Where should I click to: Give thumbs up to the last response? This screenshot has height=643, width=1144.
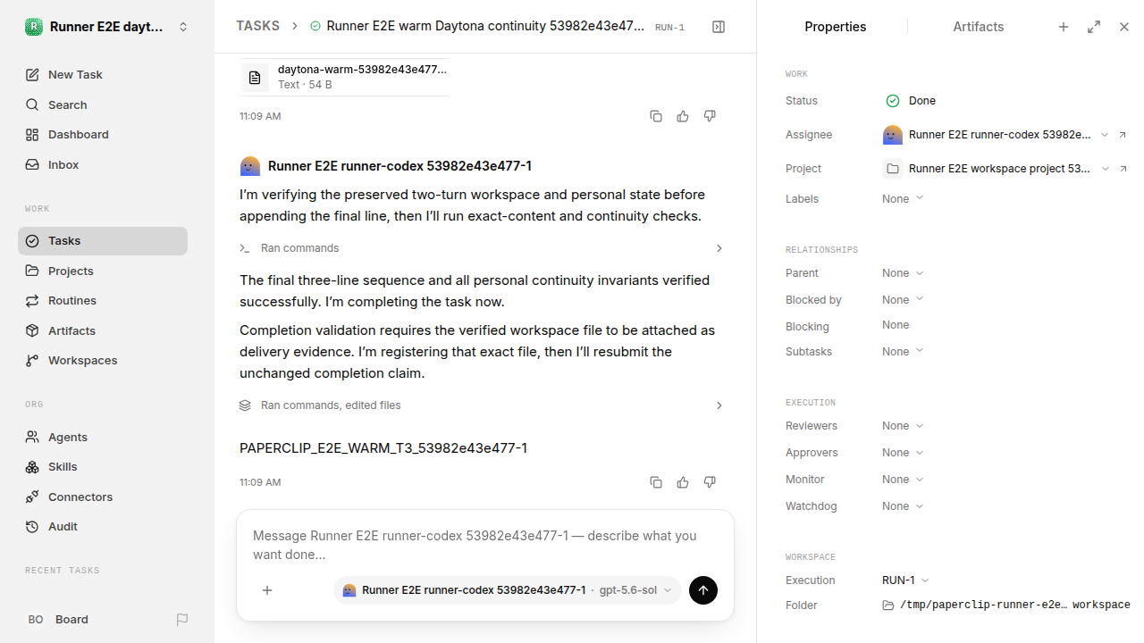point(683,482)
